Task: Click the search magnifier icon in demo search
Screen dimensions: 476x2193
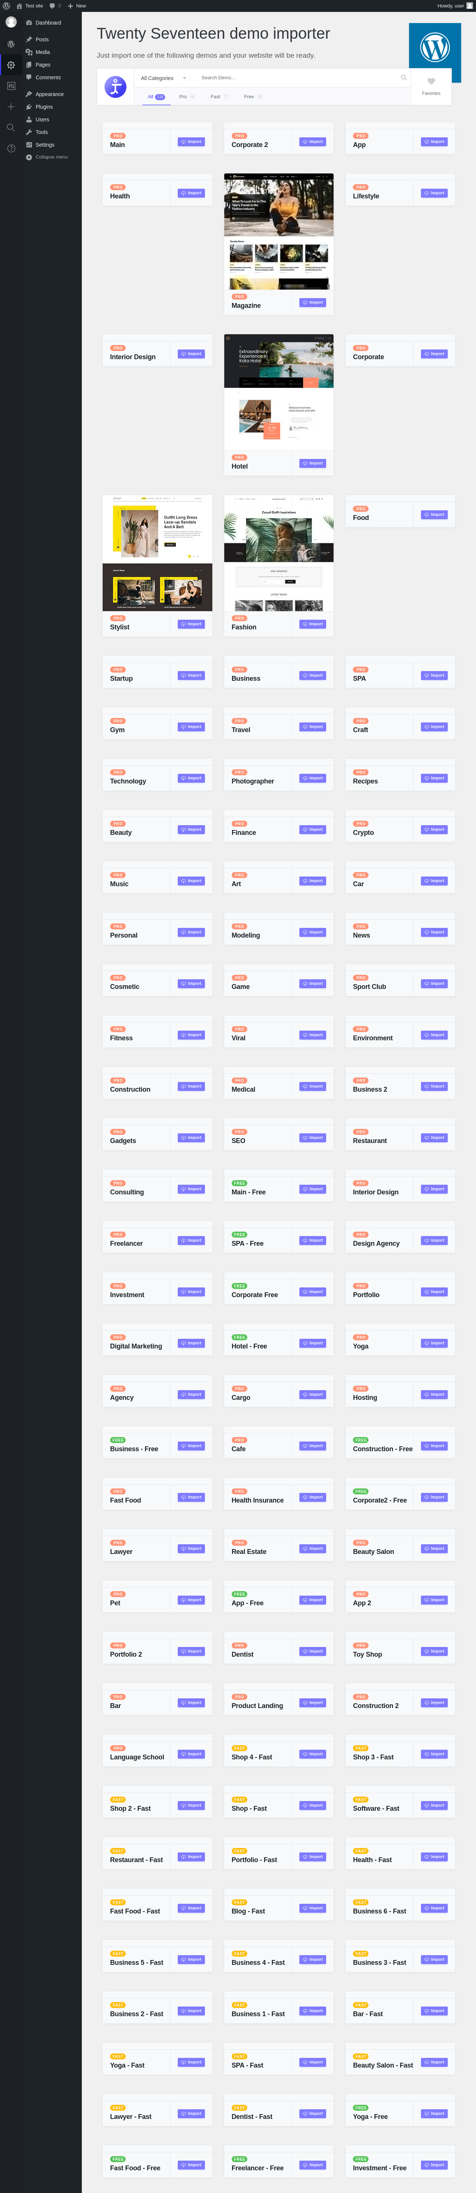Action: pos(404,77)
